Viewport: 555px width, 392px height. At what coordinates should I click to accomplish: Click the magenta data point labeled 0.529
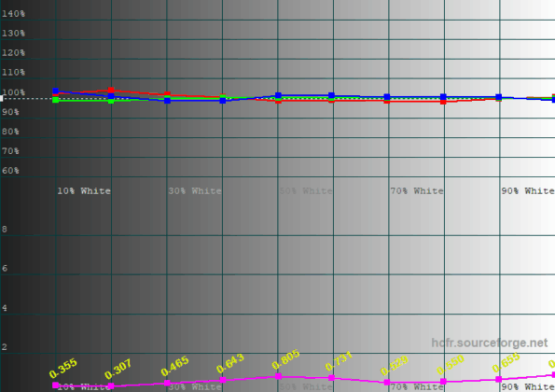pos(387,383)
